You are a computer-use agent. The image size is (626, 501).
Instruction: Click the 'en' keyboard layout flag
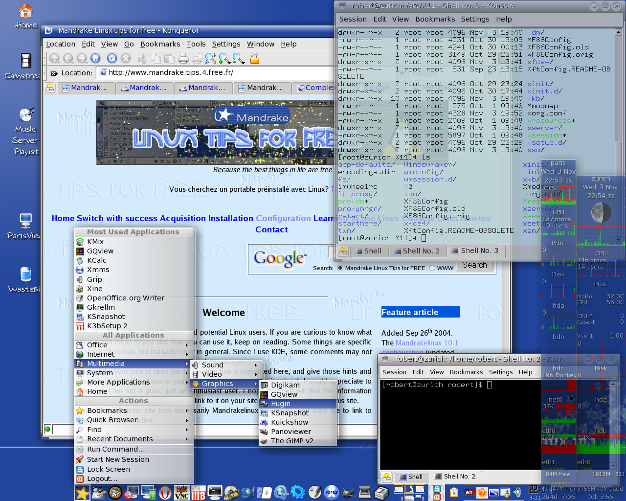tap(470, 493)
